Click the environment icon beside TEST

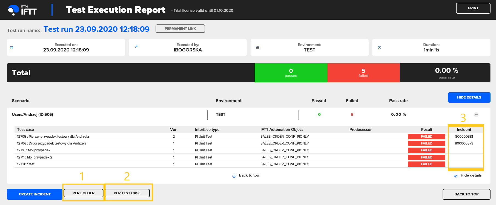[257, 48]
